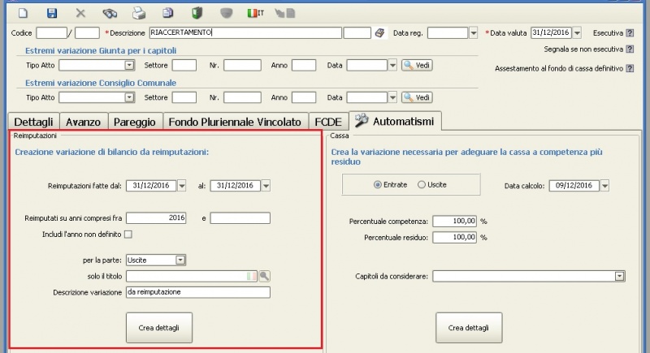Viewport: 650px width, 353px height.
Task: Click the printer toolbar icon
Action: click(x=139, y=13)
